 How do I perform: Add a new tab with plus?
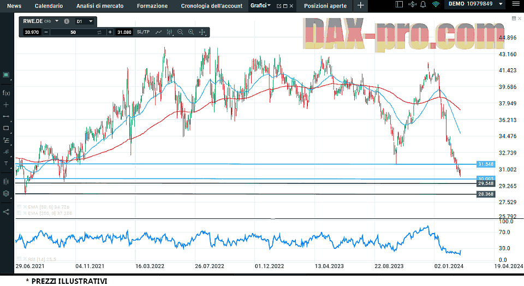point(360,5)
